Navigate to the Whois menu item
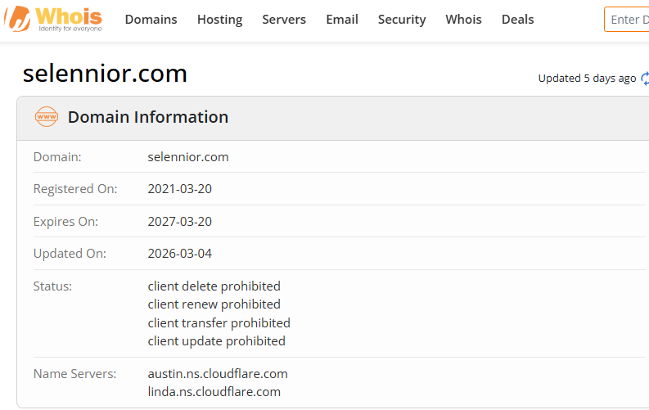The width and height of the screenshot is (649, 410). [463, 20]
